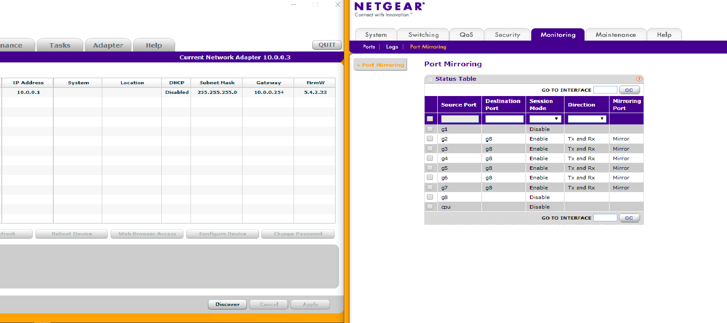727x323 pixels.
Task: Focus the Source Port input field
Action: (x=460, y=119)
